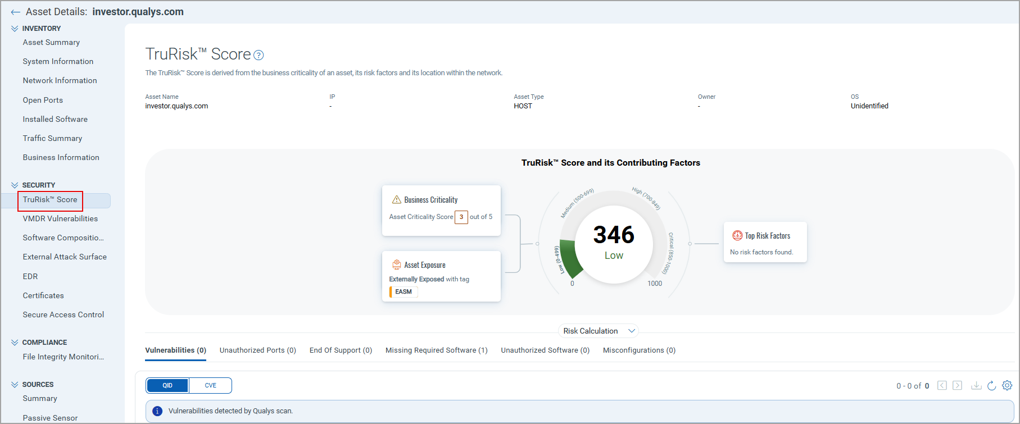The image size is (1020, 424).
Task: Open the table settings gear
Action: point(1007,385)
